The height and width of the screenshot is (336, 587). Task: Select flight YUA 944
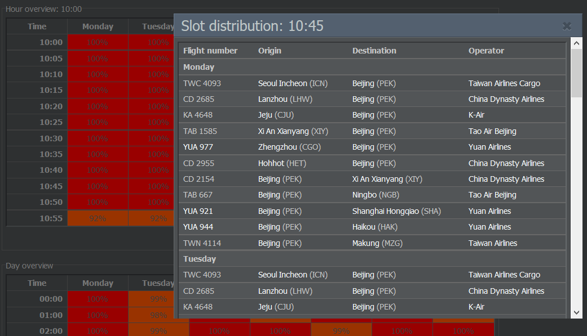198,227
